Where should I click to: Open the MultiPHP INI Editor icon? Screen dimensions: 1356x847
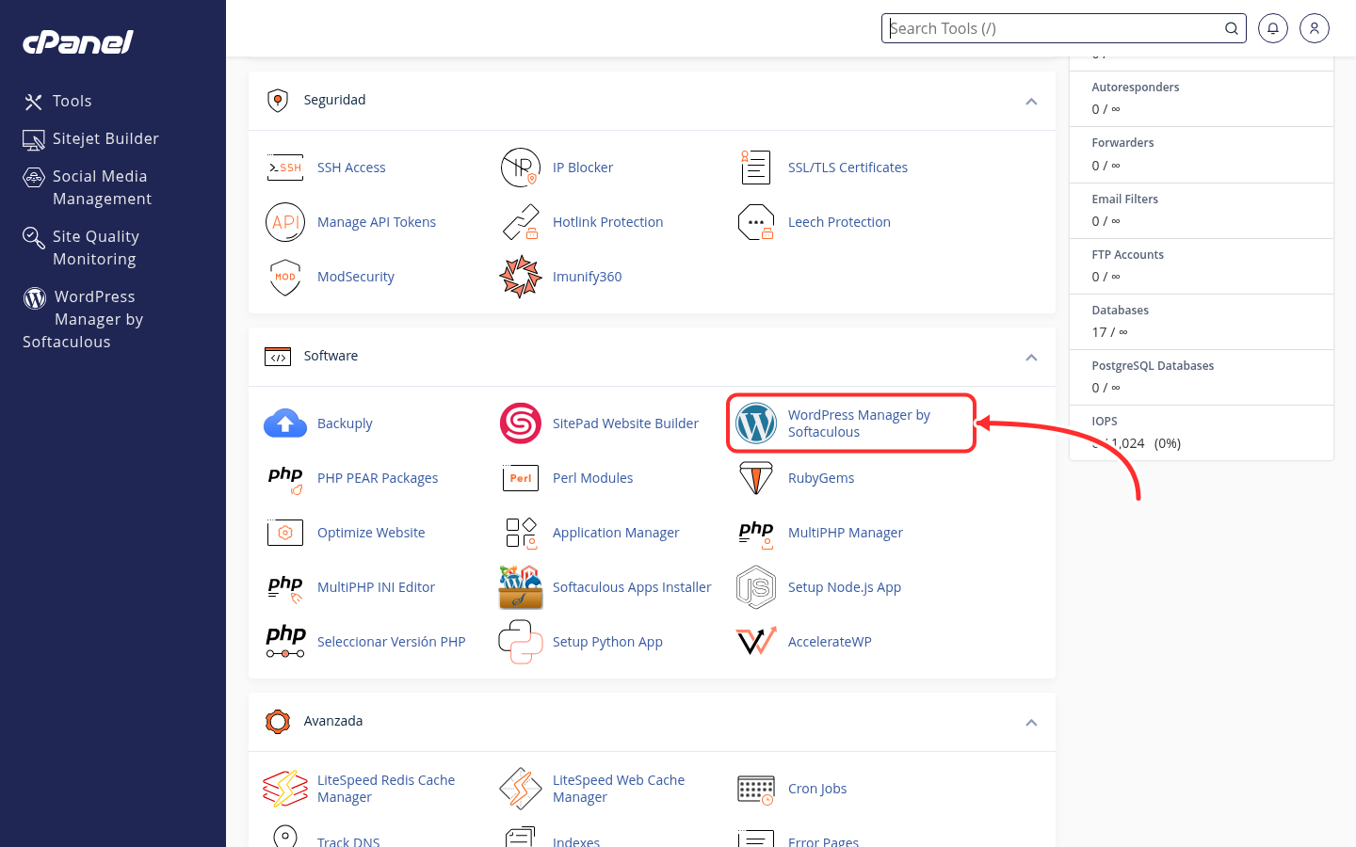click(x=285, y=587)
